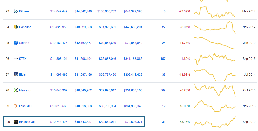The height and width of the screenshot is (131, 258).
Task: Click Bitlish's $59,737,420 volume value
Action: click(x=108, y=75)
